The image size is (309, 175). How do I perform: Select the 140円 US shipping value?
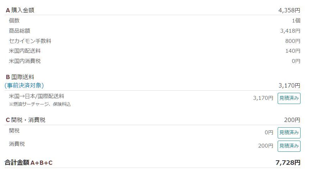coord(292,51)
